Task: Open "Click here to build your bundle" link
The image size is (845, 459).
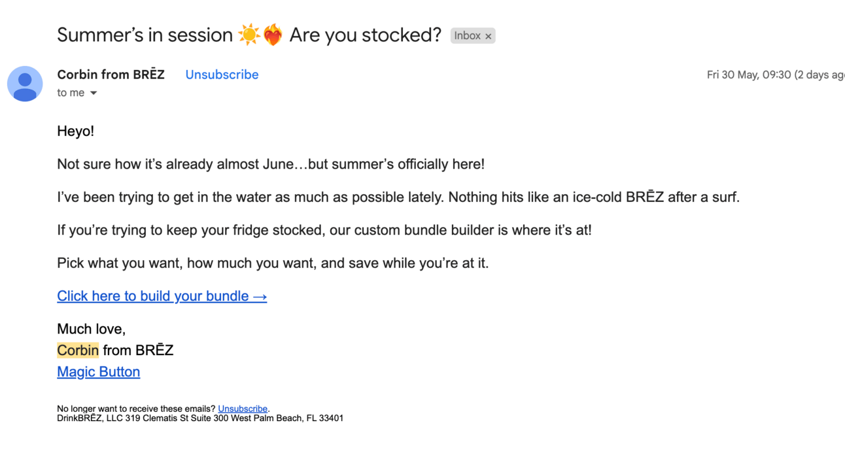Action: tap(162, 296)
